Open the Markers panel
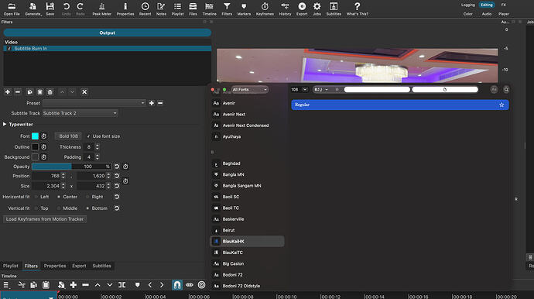 pos(244,9)
